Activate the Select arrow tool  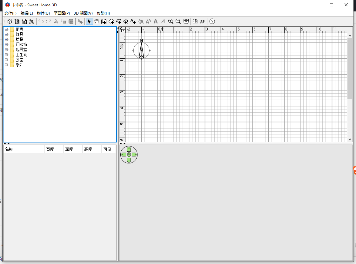pos(89,21)
